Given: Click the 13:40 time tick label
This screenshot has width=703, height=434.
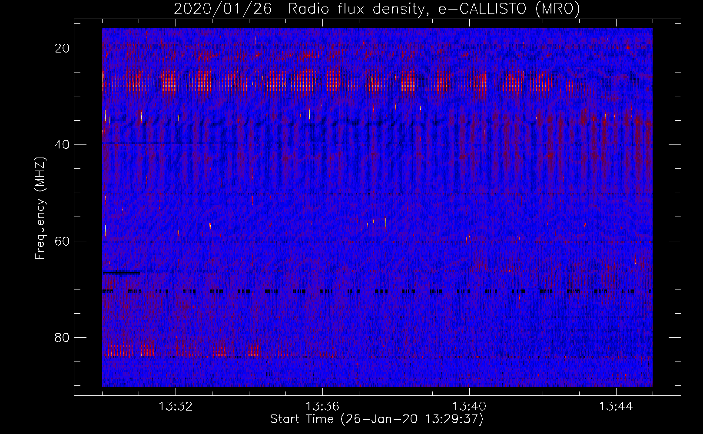Looking at the screenshot, I should click(x=469, y=407).
